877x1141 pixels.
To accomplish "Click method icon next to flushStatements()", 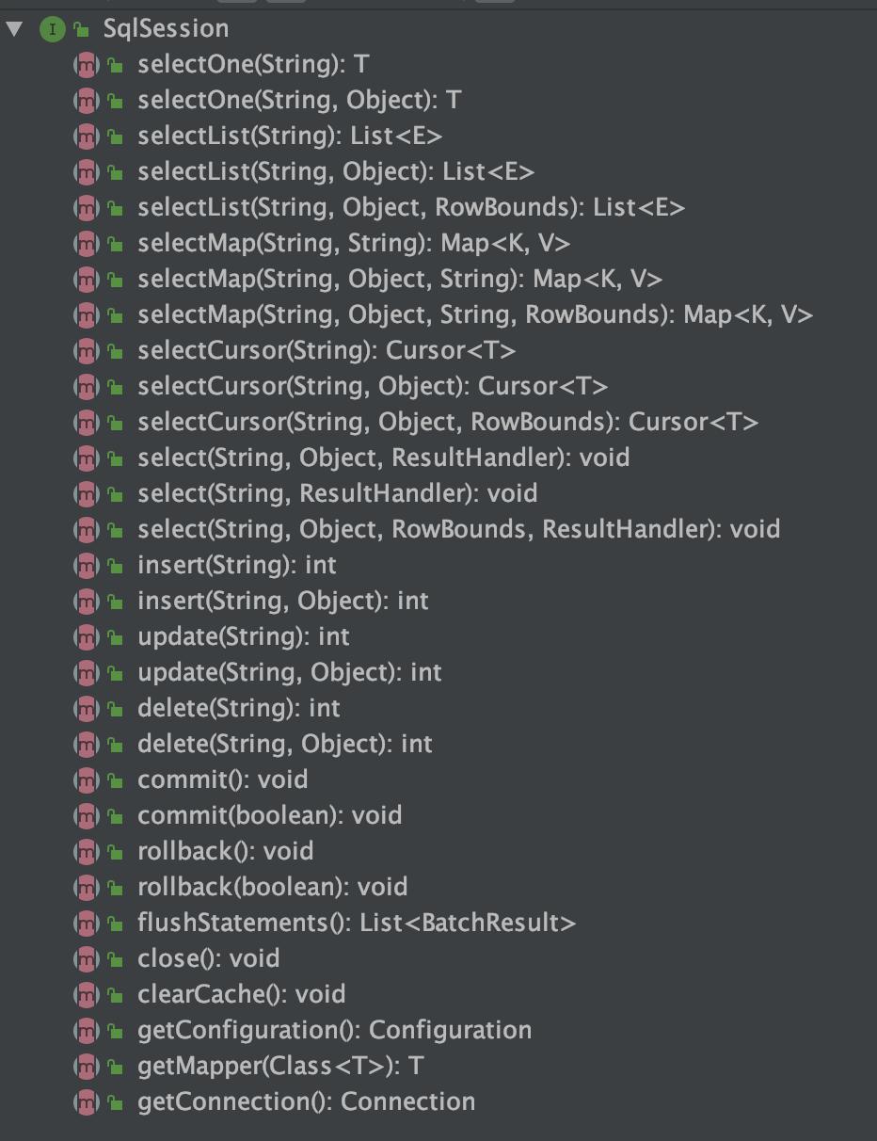I will pyautogui.click(x=86, y=924).
